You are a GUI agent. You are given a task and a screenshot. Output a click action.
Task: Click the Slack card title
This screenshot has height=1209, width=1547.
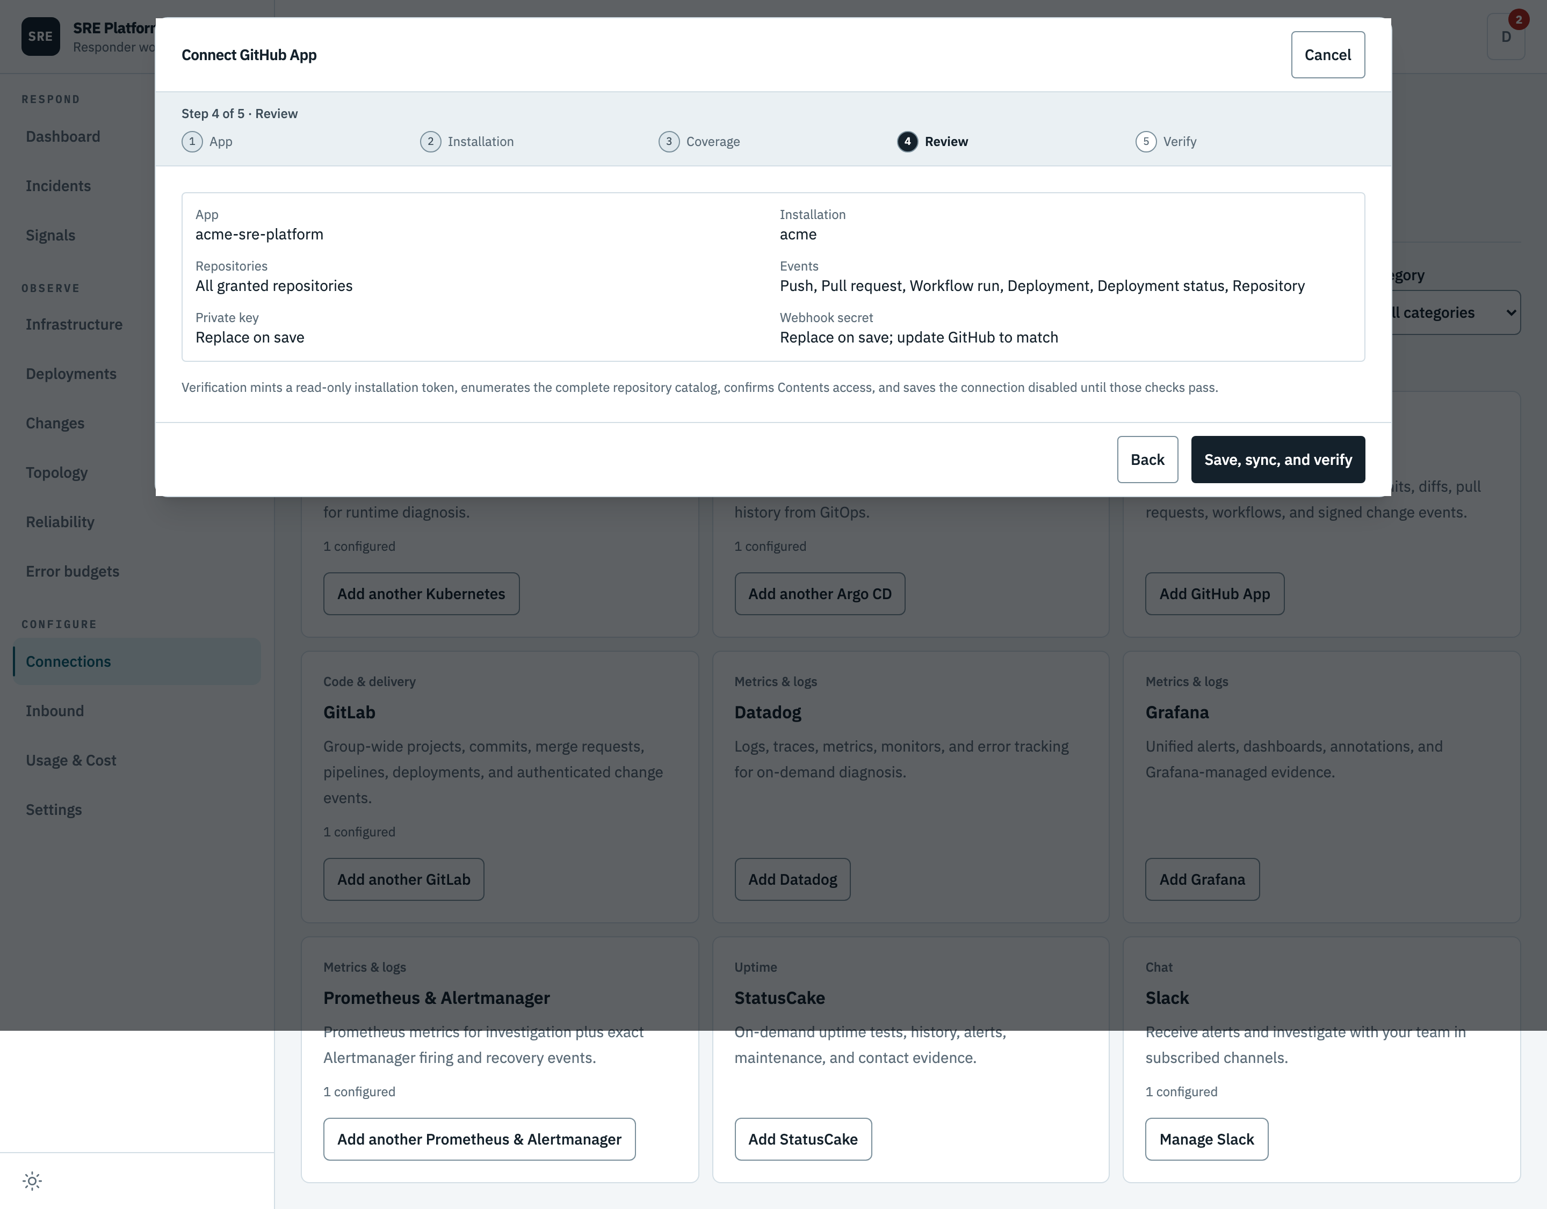tap(1167, 998)
